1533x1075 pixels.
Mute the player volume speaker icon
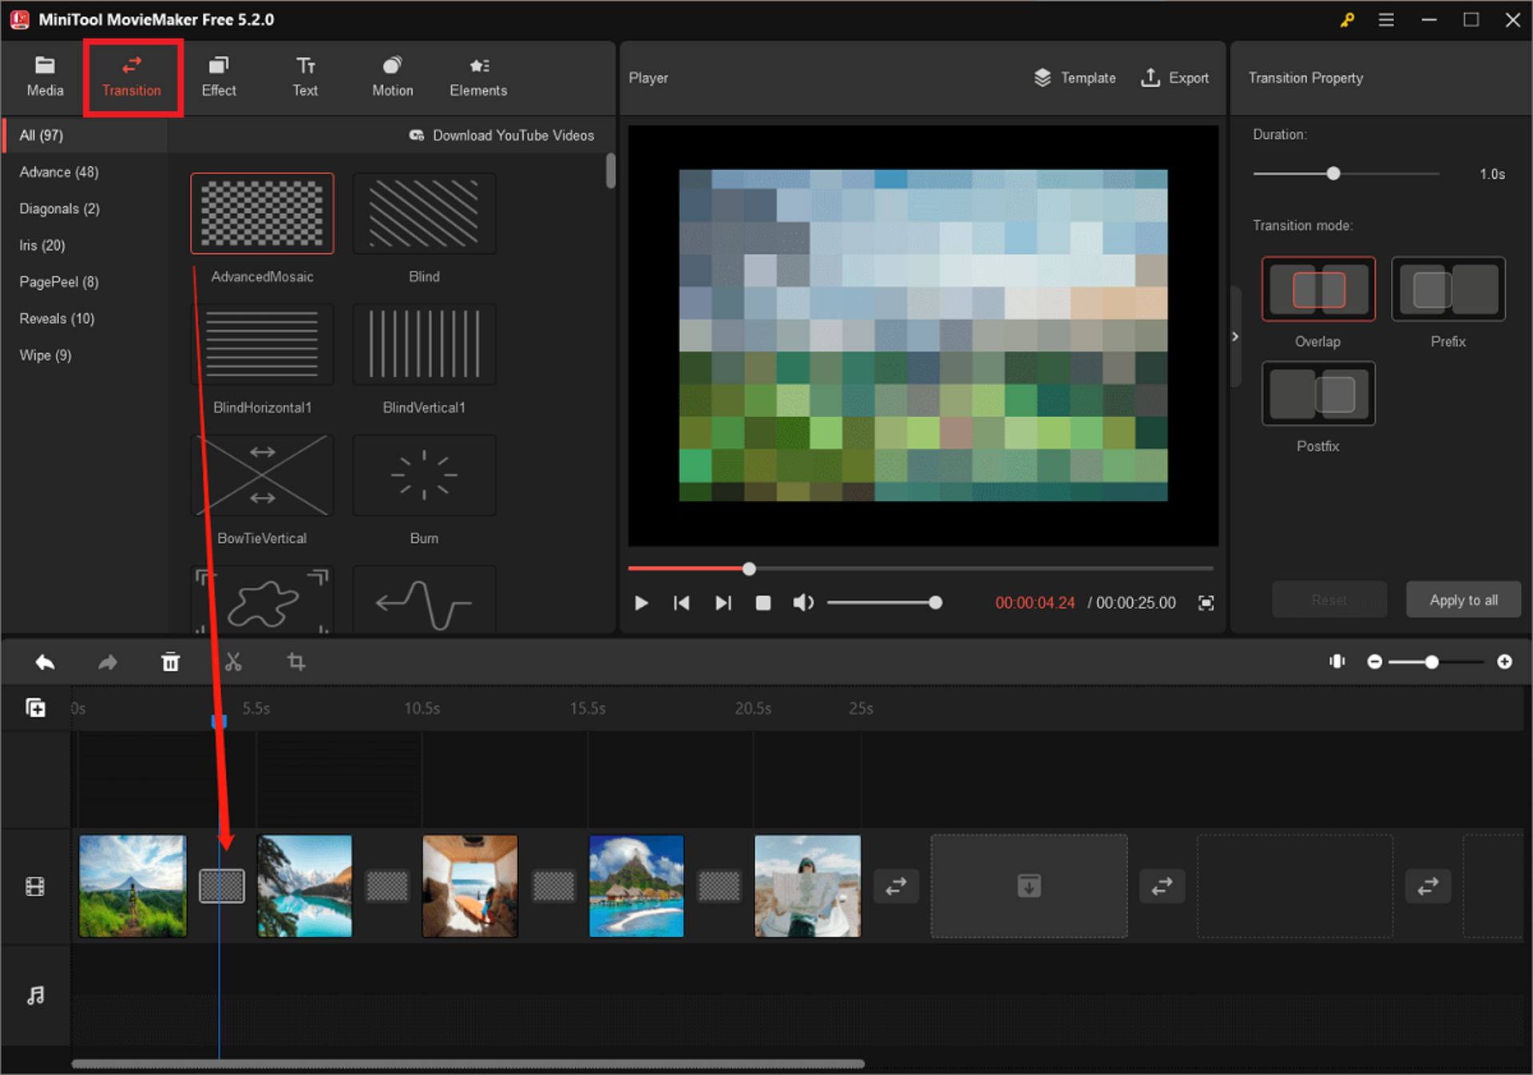click(802, 603)
